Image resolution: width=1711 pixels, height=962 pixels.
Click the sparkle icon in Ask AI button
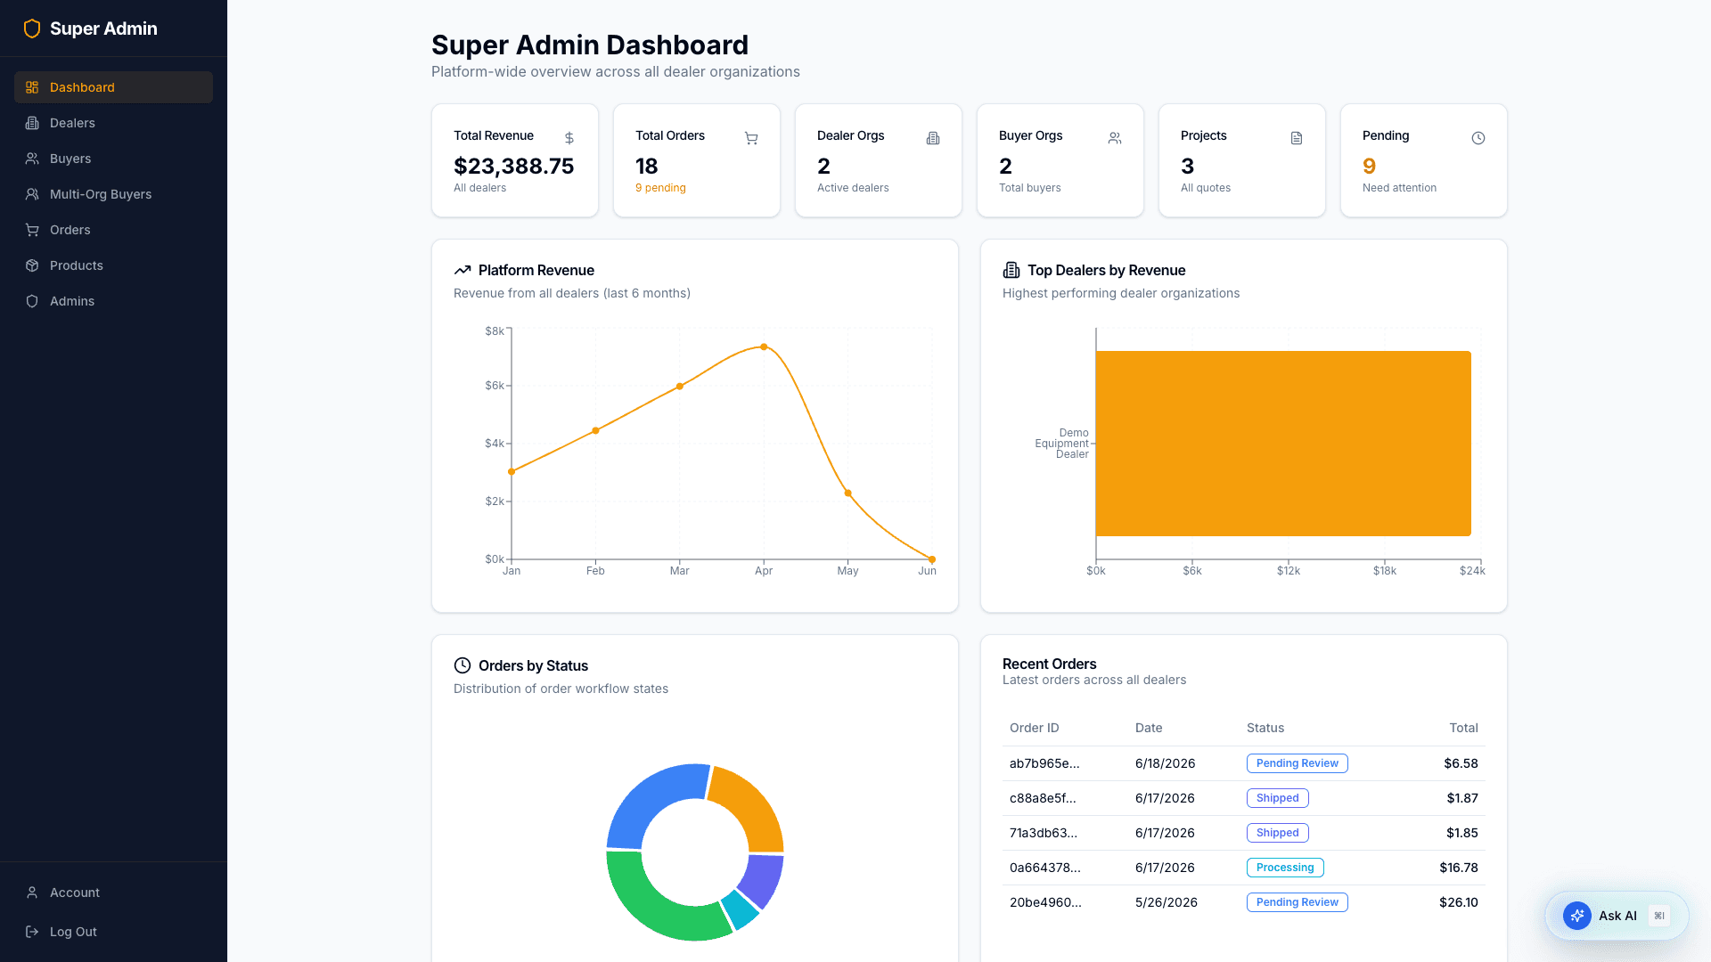click(1577, 916)
